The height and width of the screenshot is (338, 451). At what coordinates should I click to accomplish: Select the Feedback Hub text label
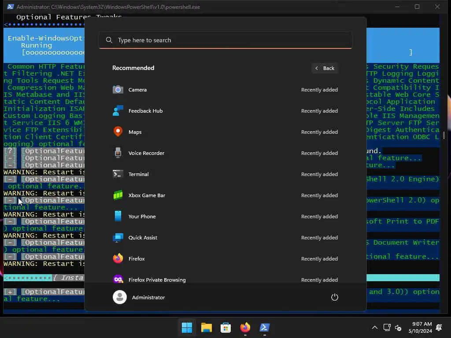click(145, 110)
